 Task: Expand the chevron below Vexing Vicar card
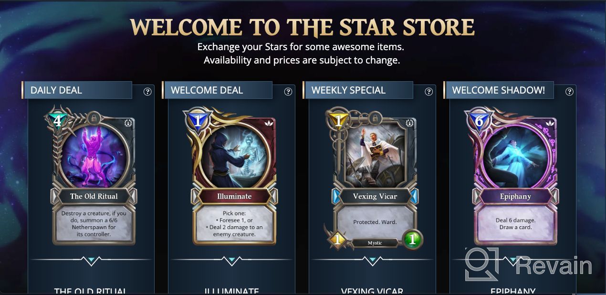tap(372, 261)
